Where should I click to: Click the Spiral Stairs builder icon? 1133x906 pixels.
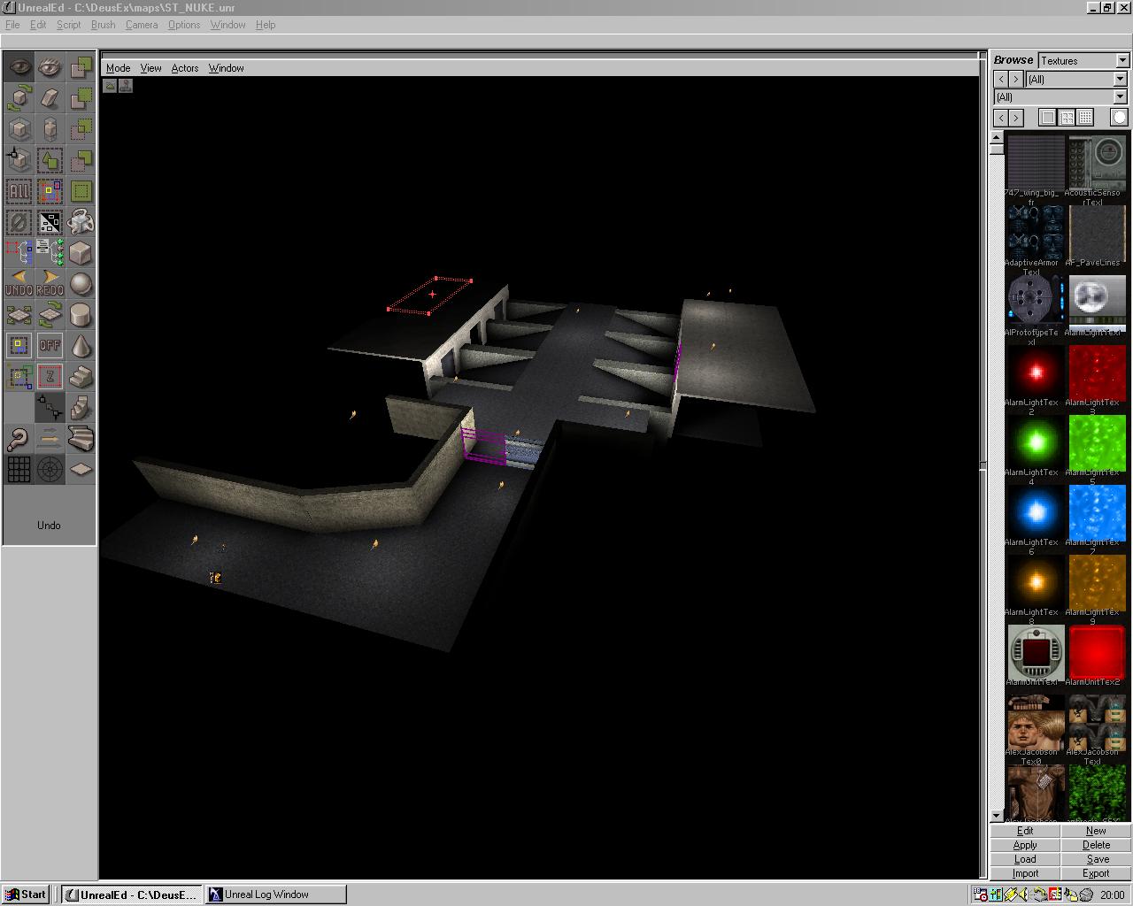point(81,407)
